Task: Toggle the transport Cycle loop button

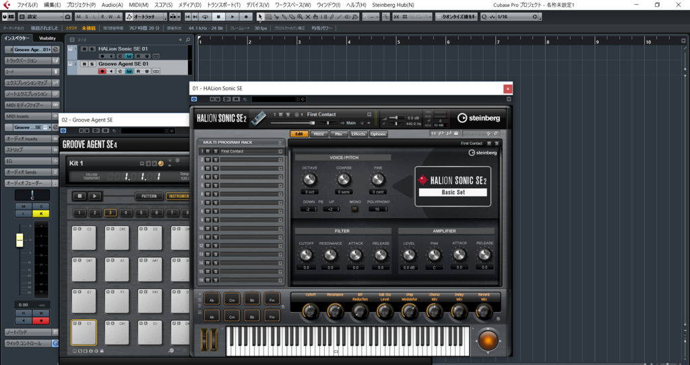Action: click(x=205, y=17)
